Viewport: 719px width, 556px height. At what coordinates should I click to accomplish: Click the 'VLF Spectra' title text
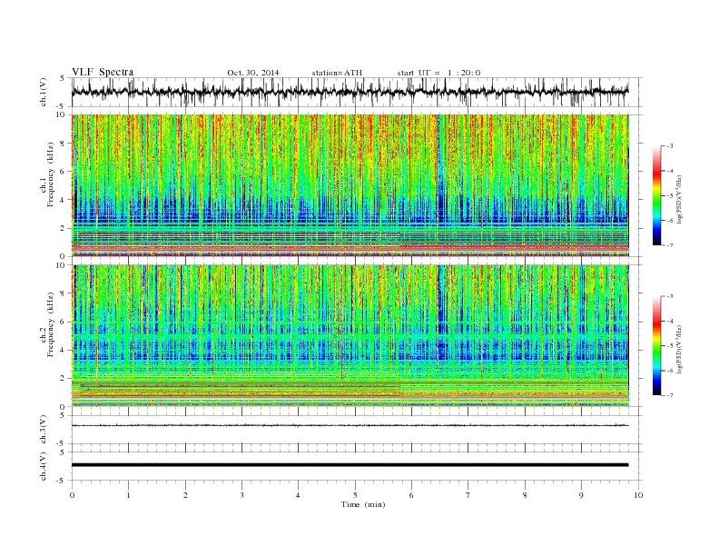(x=103, y=72)
